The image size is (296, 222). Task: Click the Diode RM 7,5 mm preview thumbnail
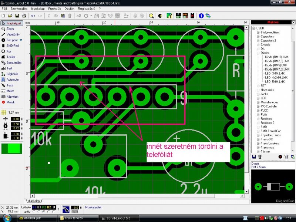click(x=273, y=186)
